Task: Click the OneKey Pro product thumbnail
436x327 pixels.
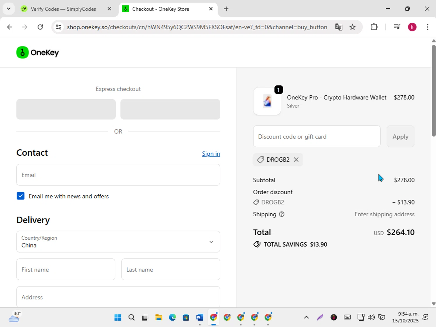Action: coord(267,101)
